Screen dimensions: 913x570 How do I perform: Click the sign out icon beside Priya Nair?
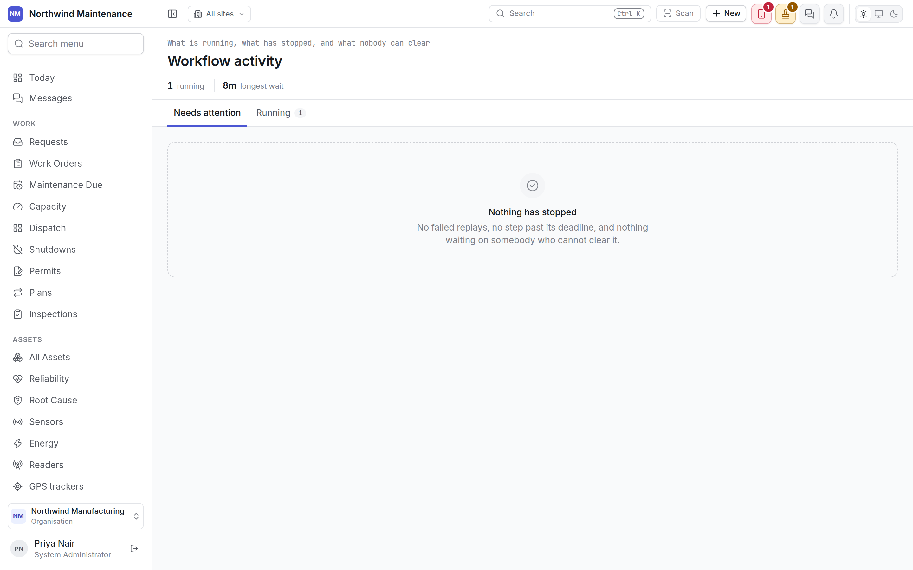[x=134, y=548]
